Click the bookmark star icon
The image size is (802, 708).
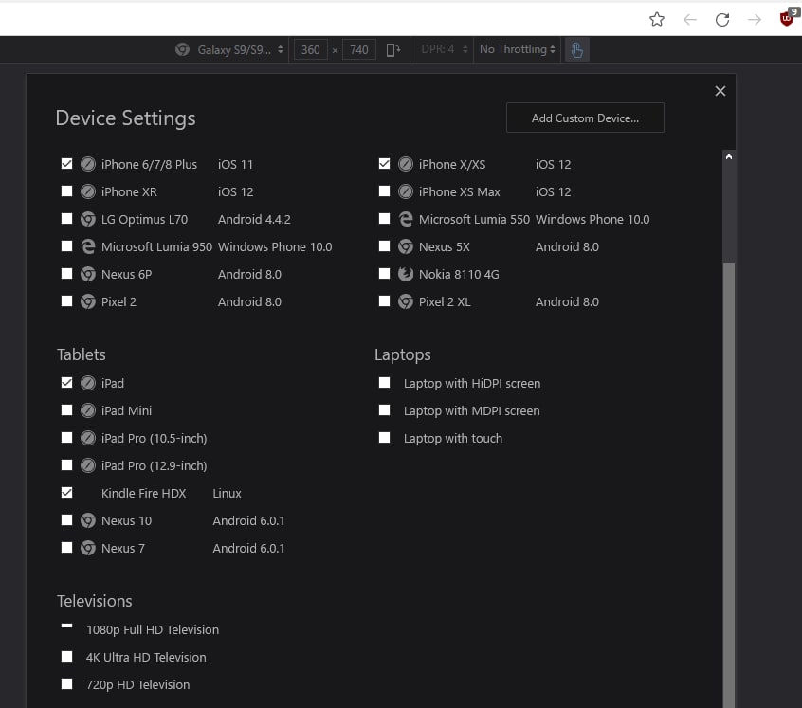(657, 19)
